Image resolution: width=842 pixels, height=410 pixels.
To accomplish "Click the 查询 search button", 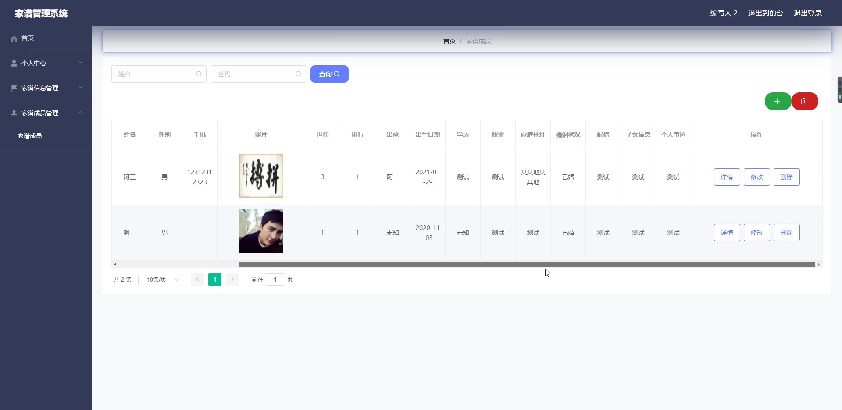I will tap(329, 74).
